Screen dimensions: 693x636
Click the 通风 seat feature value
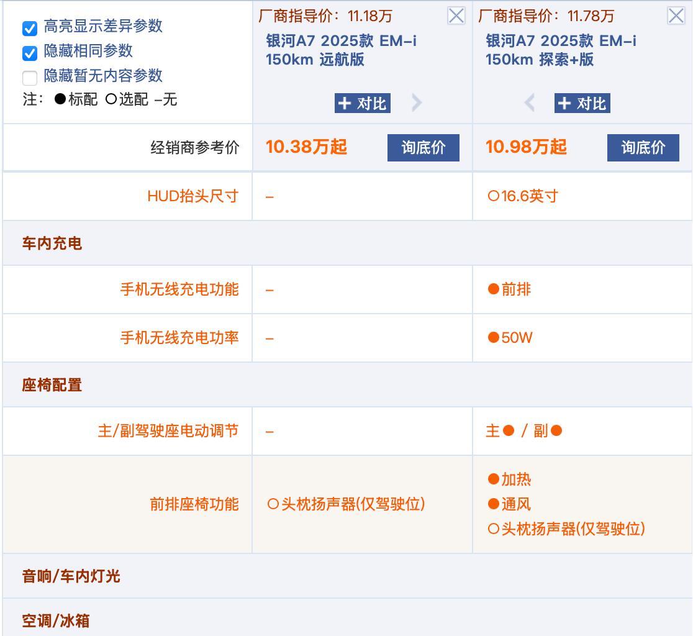tap(509, 504)
